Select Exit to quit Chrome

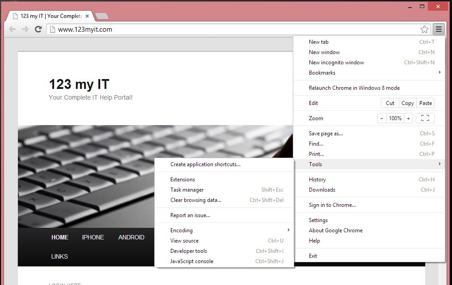coord(369,256)
